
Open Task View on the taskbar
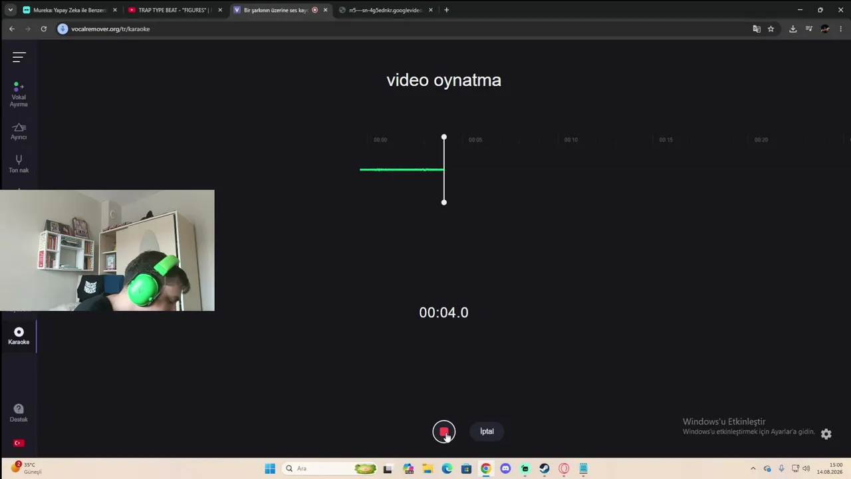click(x=388, y=468)
